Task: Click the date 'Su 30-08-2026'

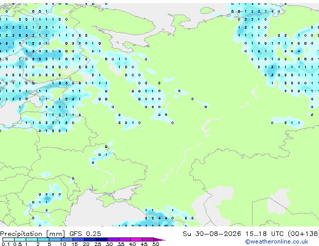Action: click(x=212, y=234)
